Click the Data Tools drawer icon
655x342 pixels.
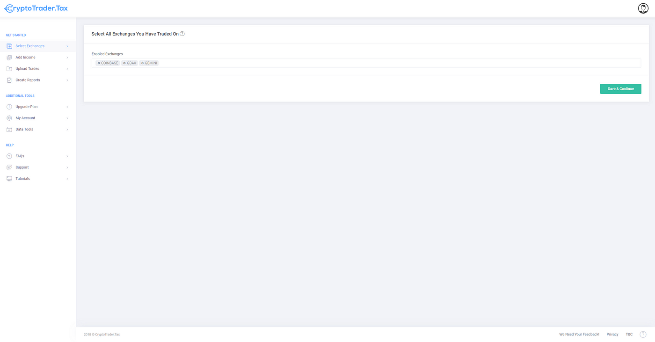click(x=9, y=129)
